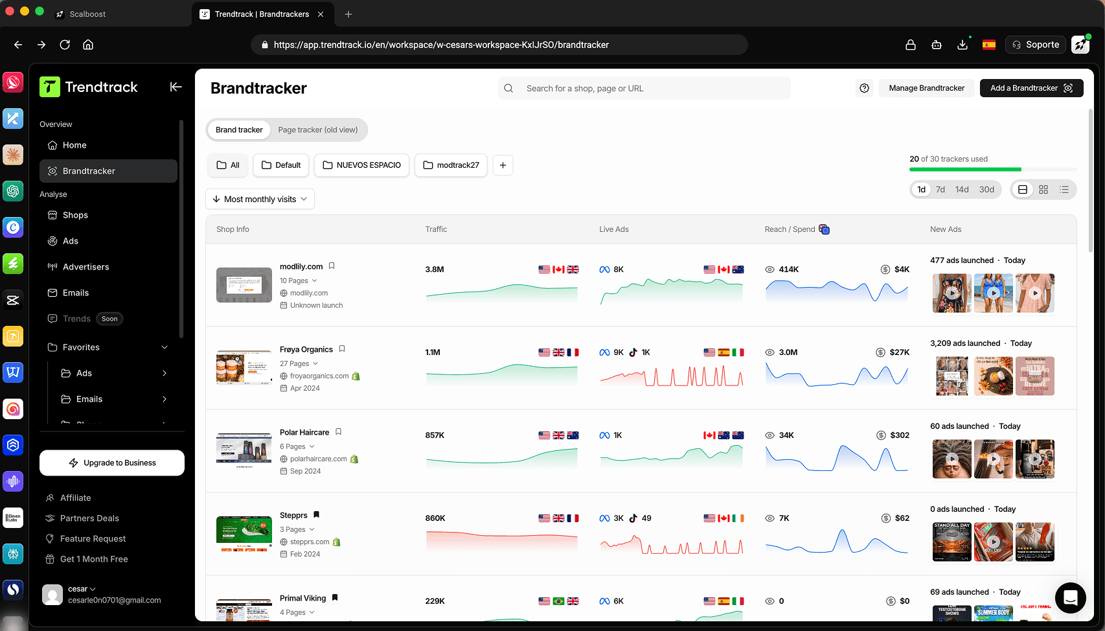Open the chat support bubble

1070,598
